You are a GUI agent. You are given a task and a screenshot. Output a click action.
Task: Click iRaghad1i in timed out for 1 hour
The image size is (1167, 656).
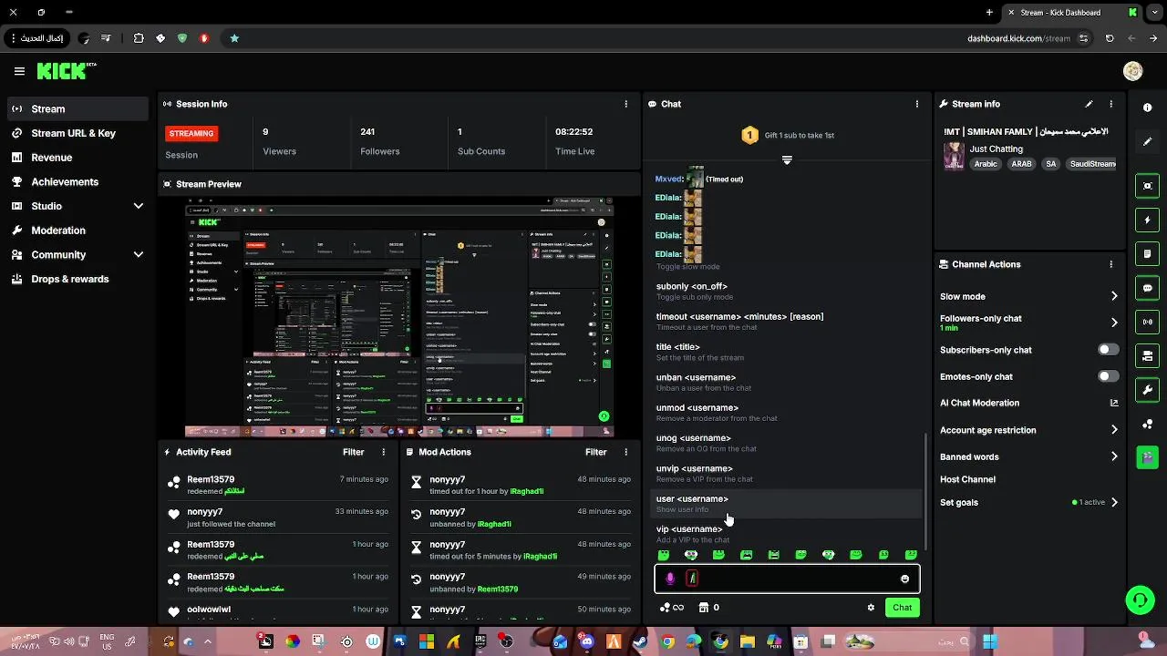(x=527, y=491)
